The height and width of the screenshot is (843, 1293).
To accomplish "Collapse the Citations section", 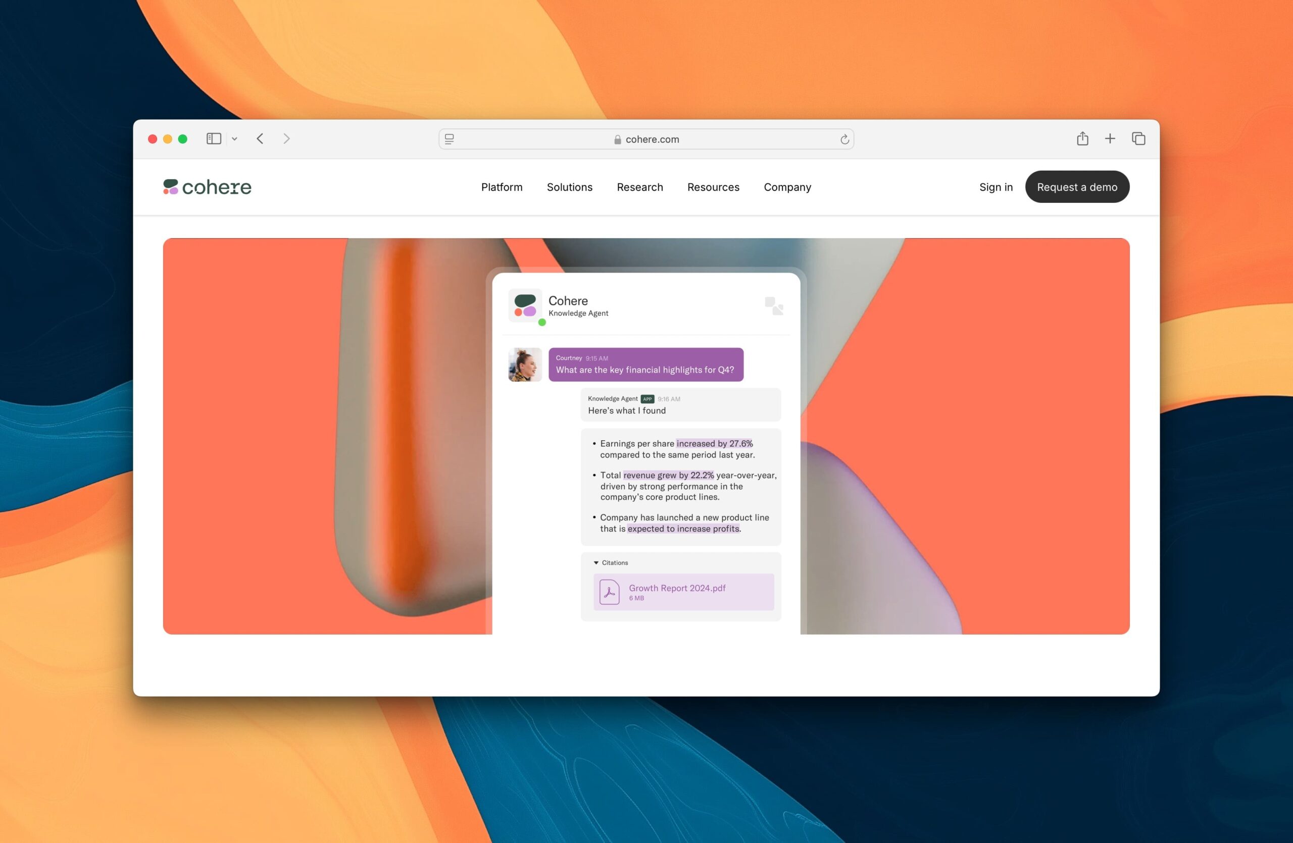I will click(596, 562).
